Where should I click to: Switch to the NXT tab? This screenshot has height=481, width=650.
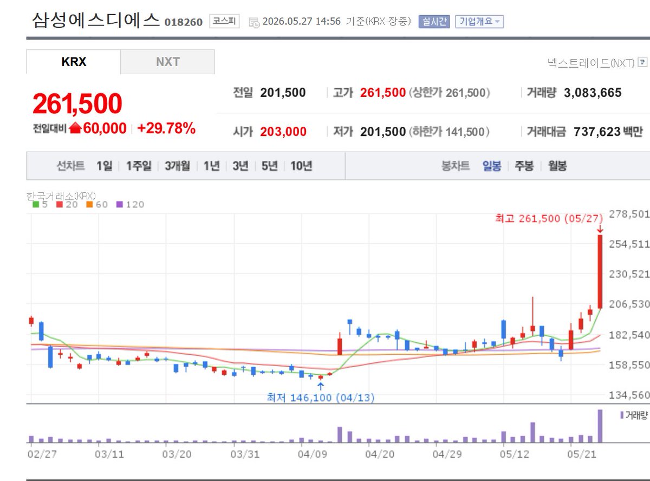(167, 62)
